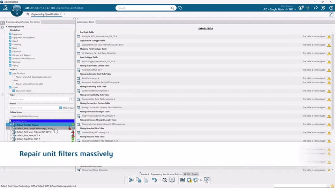Open the user profile icon
The image size is (335, 188).
(301, 8)
